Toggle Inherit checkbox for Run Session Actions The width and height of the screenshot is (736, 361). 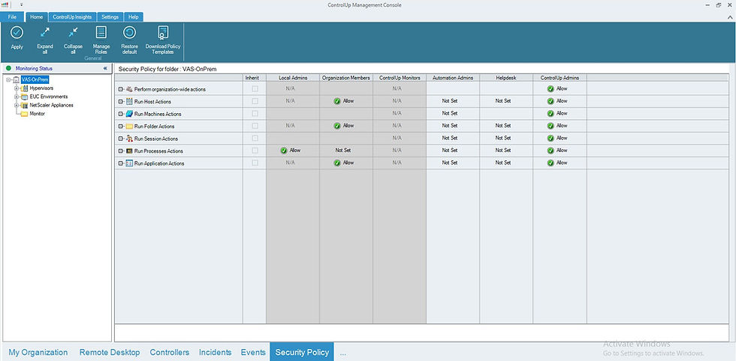click(x=255, y=138)
